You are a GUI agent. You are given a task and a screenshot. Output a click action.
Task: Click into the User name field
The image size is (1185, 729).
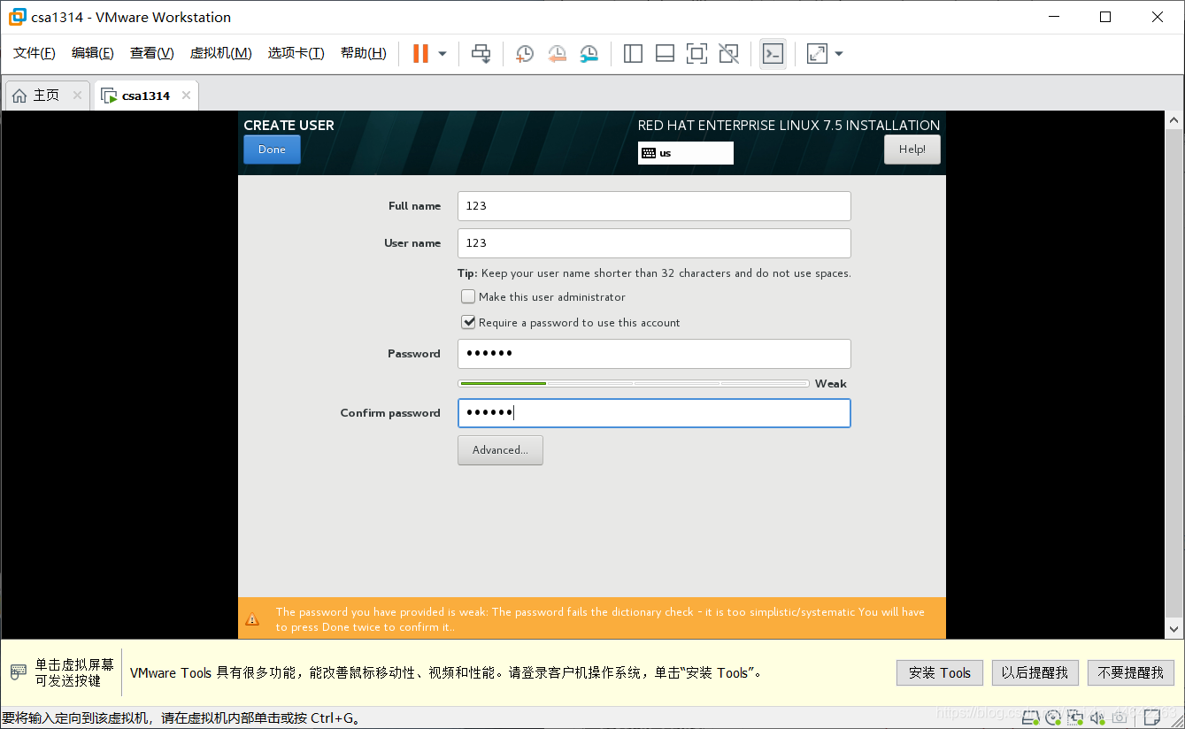(x=654, y=243)
